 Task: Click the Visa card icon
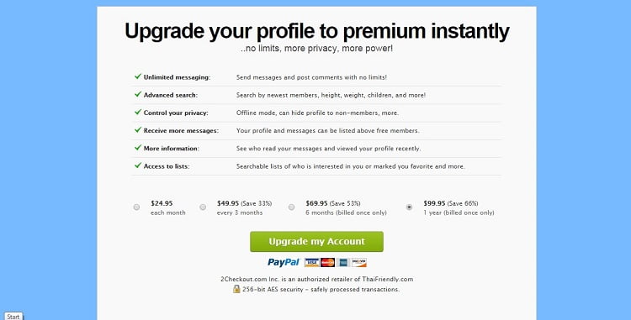click(312, 263)
